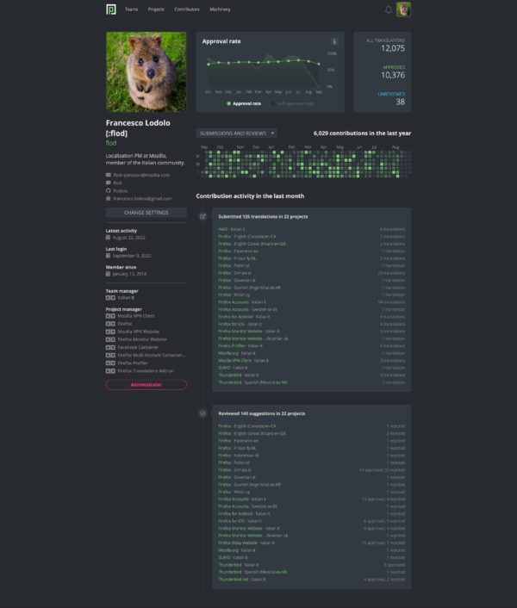
Task: Open the Pontoon logo home link
Action: [111, 9]
